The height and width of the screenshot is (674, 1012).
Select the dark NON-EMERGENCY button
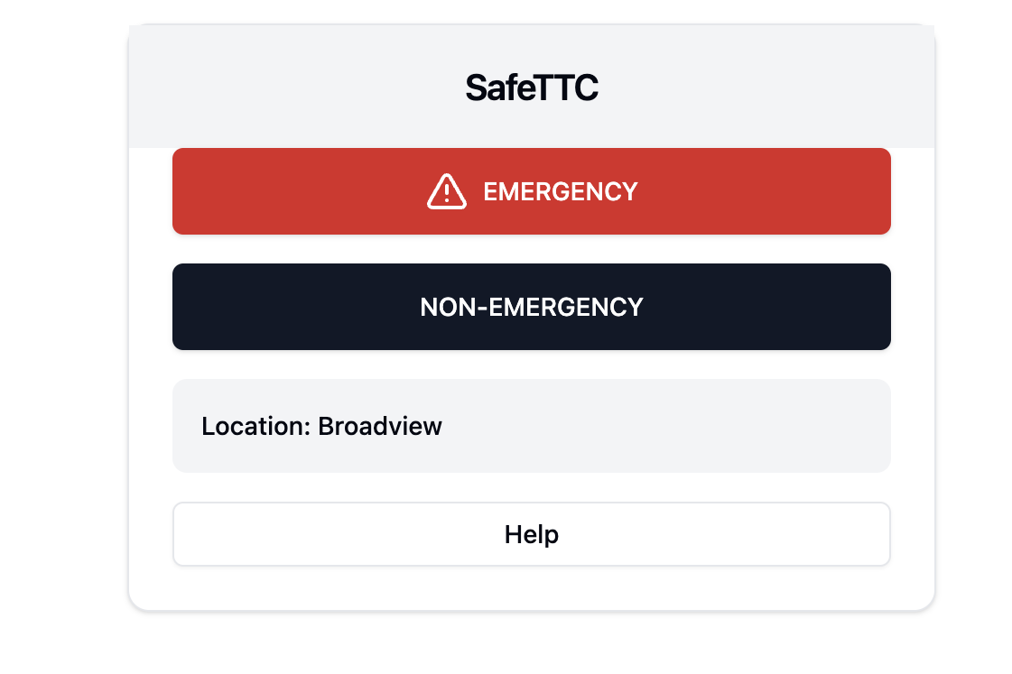[531, 307]
